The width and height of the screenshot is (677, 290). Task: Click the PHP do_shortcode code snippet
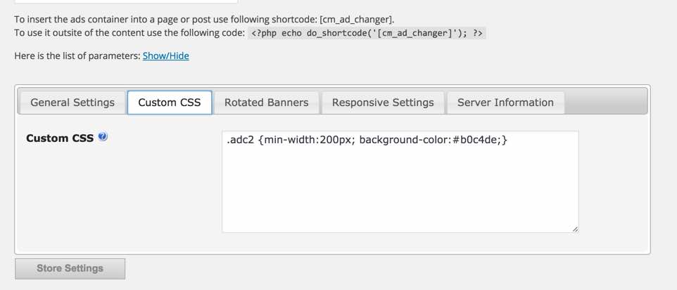[x=367, y=33]
